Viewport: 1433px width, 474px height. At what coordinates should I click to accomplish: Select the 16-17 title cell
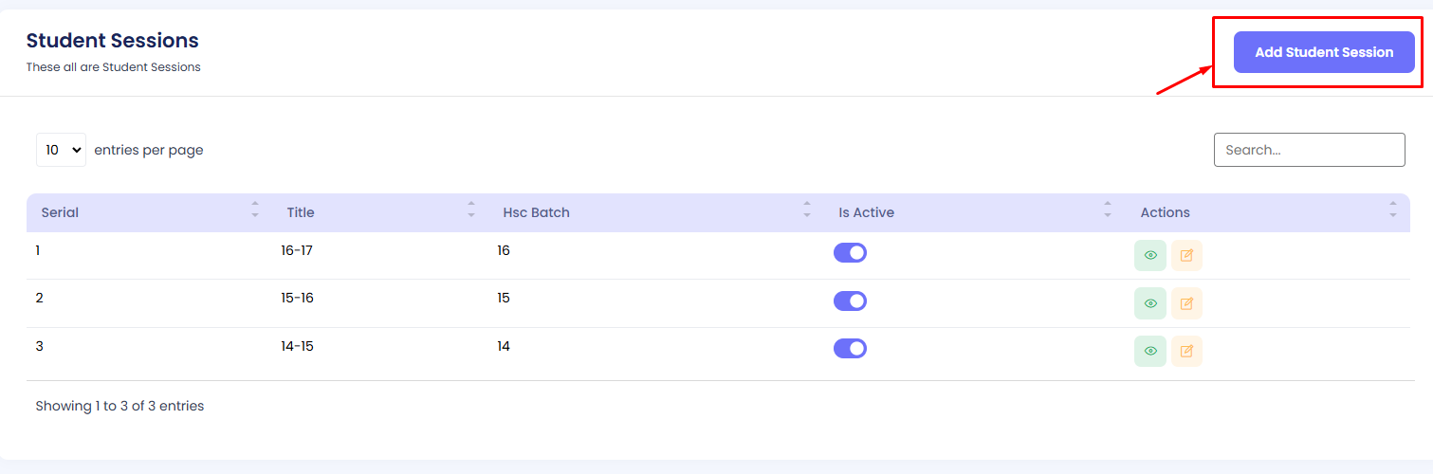click(x=297, y=250)
